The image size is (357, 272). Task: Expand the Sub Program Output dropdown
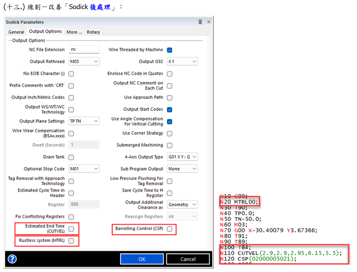(182, 169)
